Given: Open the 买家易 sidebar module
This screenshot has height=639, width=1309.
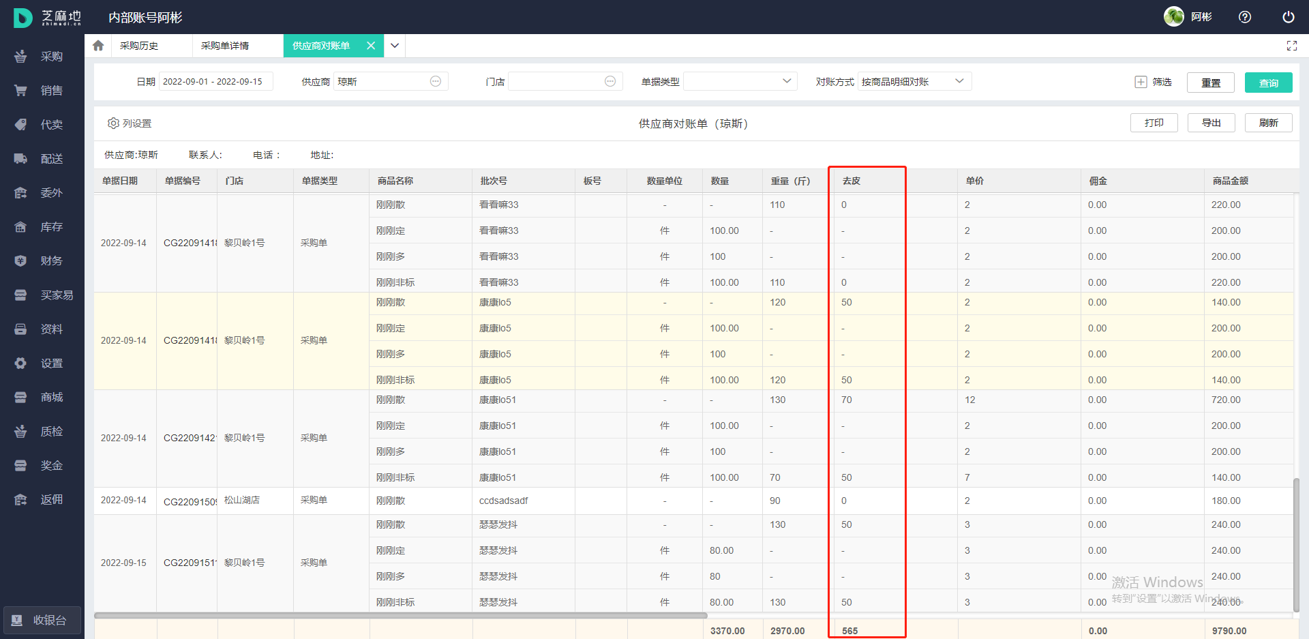Looking at the screenshot, I should 42,295.
